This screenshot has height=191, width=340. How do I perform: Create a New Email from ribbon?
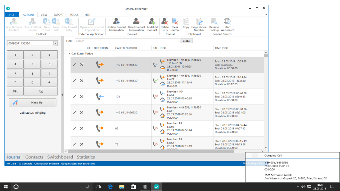tap(46, 25)
